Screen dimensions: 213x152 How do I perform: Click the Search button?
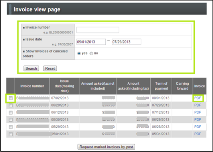[31, 68]
